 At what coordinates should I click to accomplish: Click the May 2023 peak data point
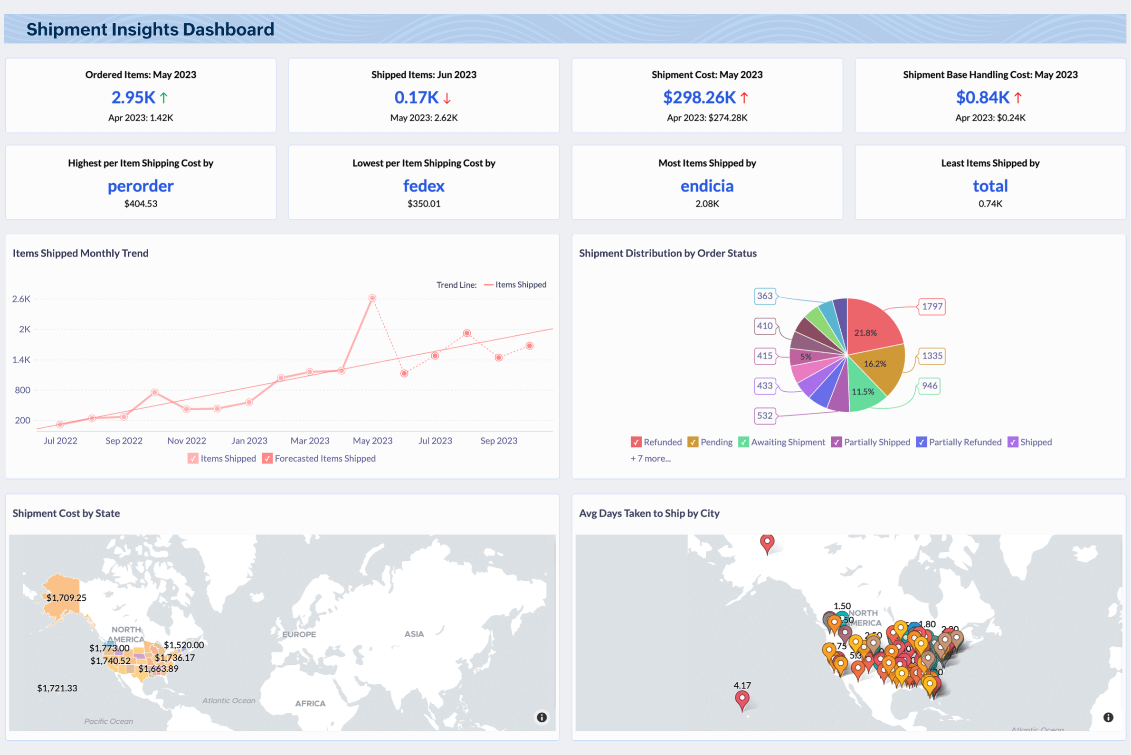point(372,298)
